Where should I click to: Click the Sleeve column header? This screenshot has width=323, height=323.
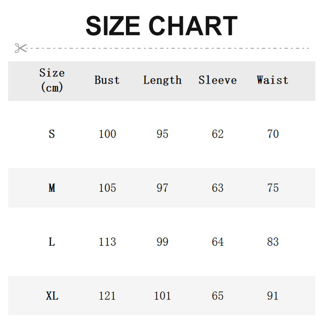tap(218, 80)
